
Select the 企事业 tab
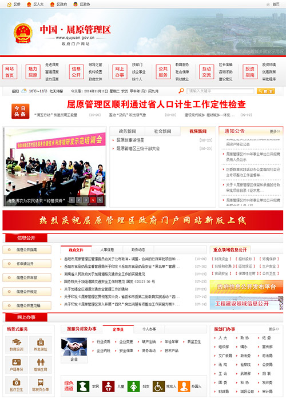tap(118, 329)
